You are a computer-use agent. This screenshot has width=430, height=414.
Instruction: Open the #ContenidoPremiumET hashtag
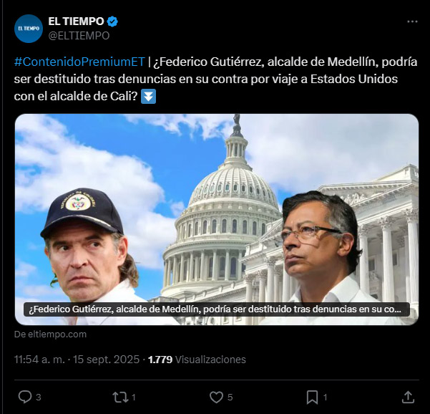[79, 62]
